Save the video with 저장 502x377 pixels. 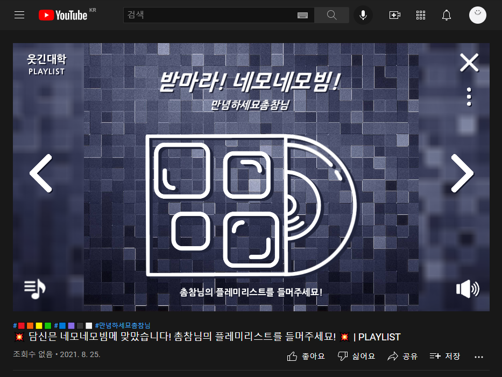coord(444,356)
